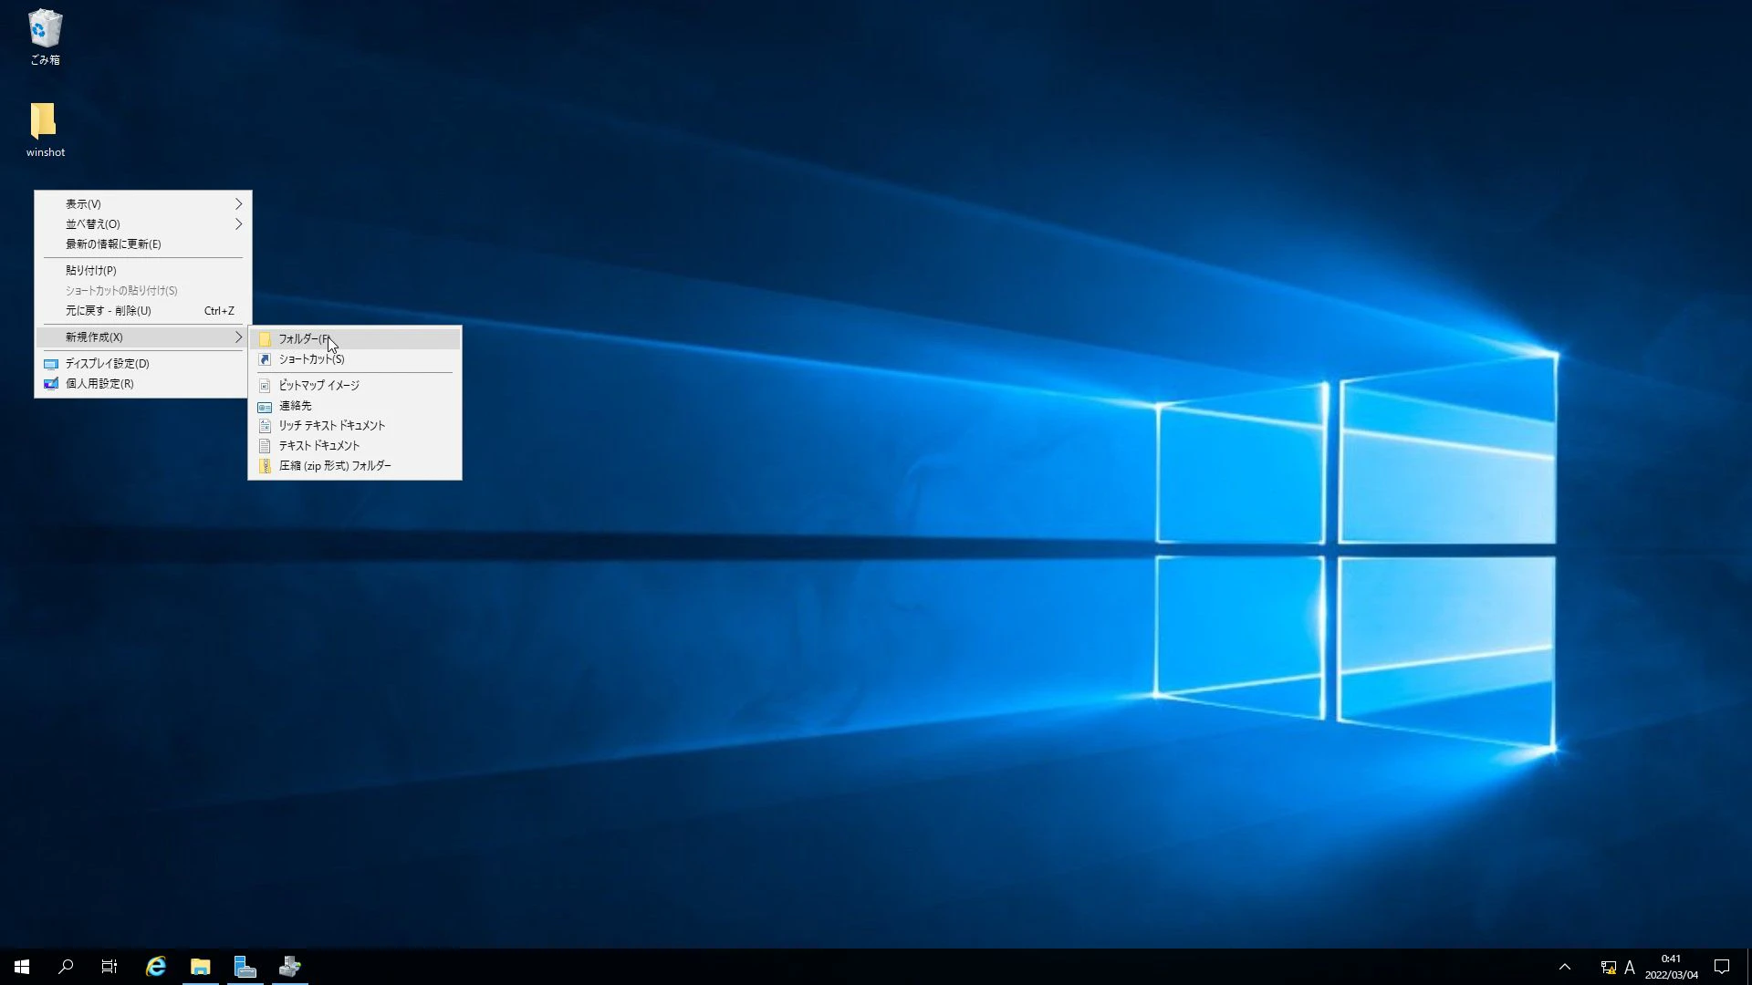Create a new 連絡先 contact item
This screenshot has width=1752, height=985.
coord(355,406)
